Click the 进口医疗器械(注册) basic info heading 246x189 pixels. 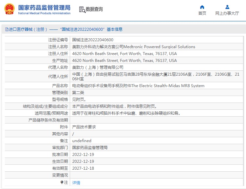coord(64,29)
